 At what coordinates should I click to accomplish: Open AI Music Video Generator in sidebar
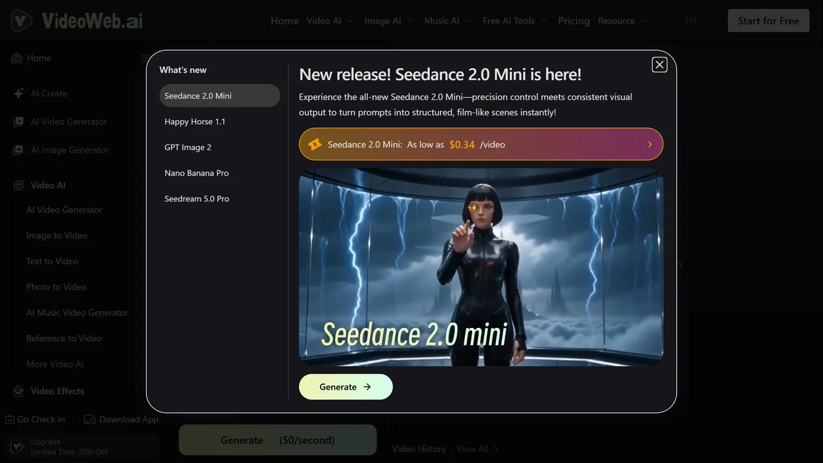coord(77,313)
